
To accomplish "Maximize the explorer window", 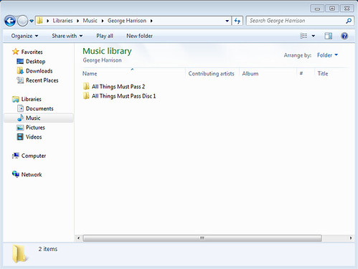I will tap(332, 9).
